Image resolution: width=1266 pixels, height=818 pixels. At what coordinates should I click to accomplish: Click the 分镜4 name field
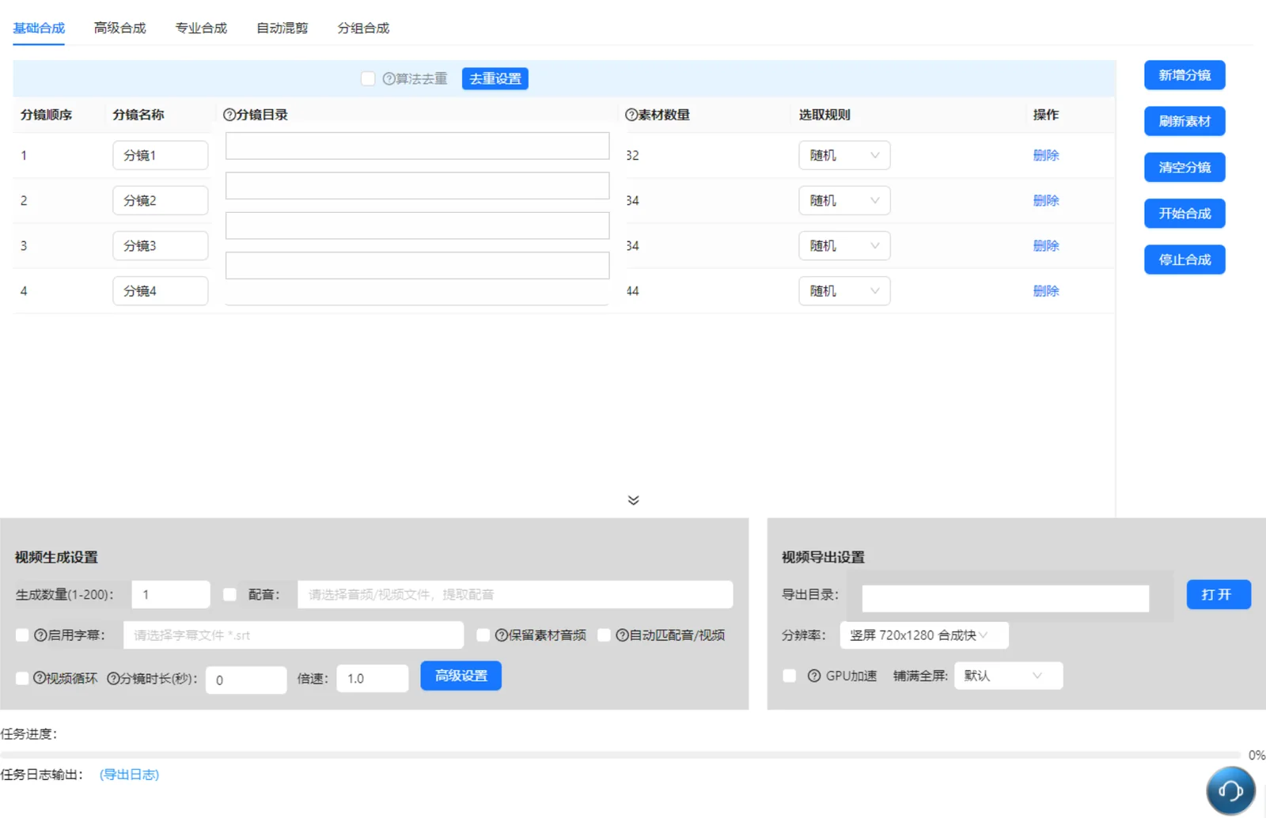click(x=161, y=291)
